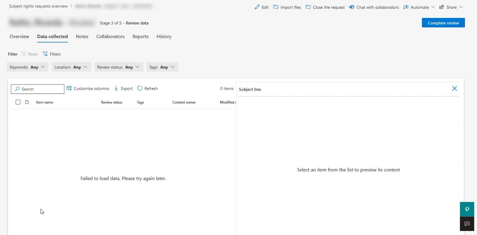
Task: Click the file type column icon
Action: click(27, 102)
